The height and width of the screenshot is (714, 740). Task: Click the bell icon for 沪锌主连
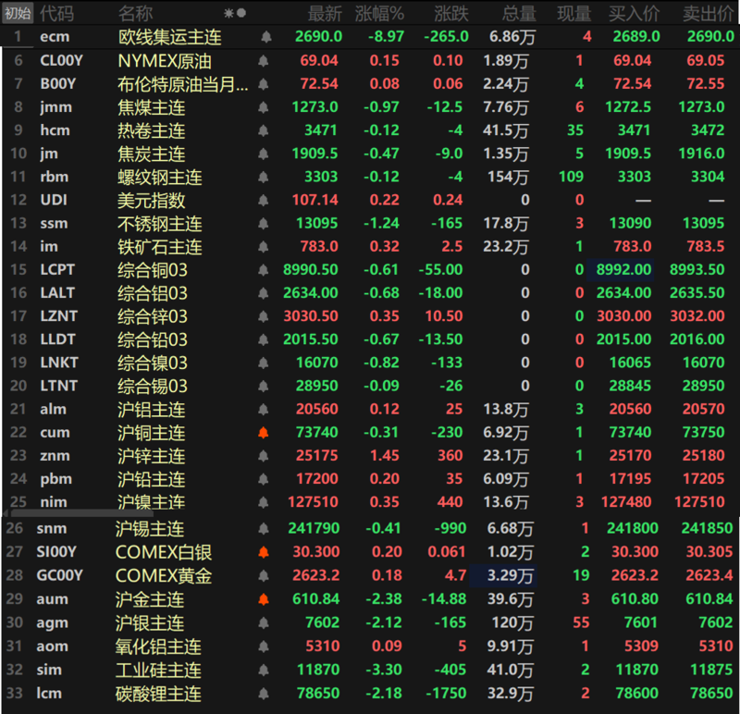point(264,455)
